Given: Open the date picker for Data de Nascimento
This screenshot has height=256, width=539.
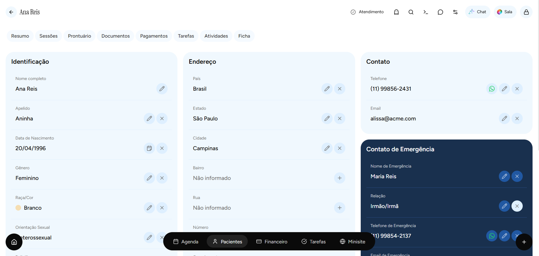Looking at the screenshot, I should pyautogui.click(x=149, y=148).
